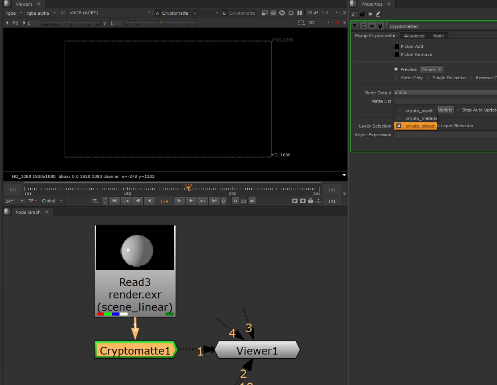Go to first frame in the timeline
Image resolution: width=497 pixels, height=385 pixels.
click(114, 201)
